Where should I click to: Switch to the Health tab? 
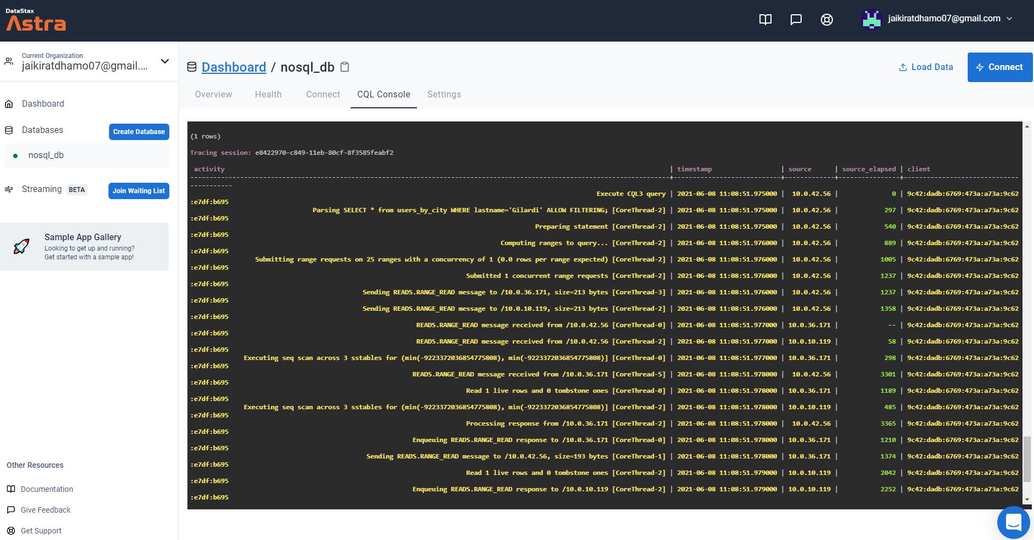[x=268, y=94]
